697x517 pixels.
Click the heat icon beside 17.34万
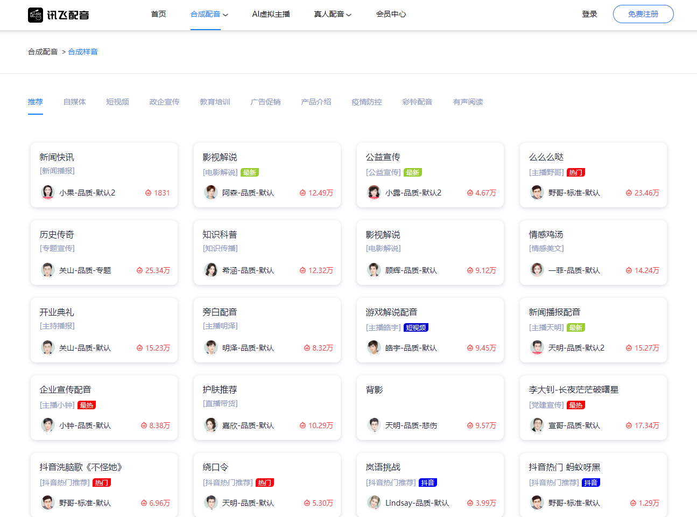[629, 425]
